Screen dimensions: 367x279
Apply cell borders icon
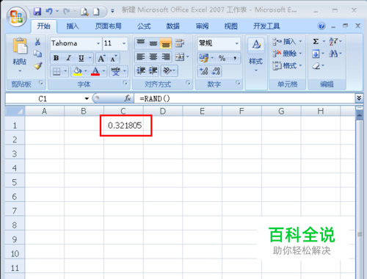click(x=57, y=71)
